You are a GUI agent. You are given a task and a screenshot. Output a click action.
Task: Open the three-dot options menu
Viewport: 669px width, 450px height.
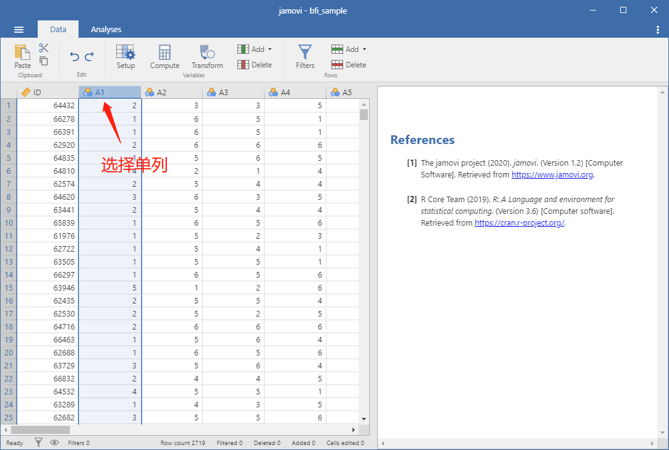point(657,30)
